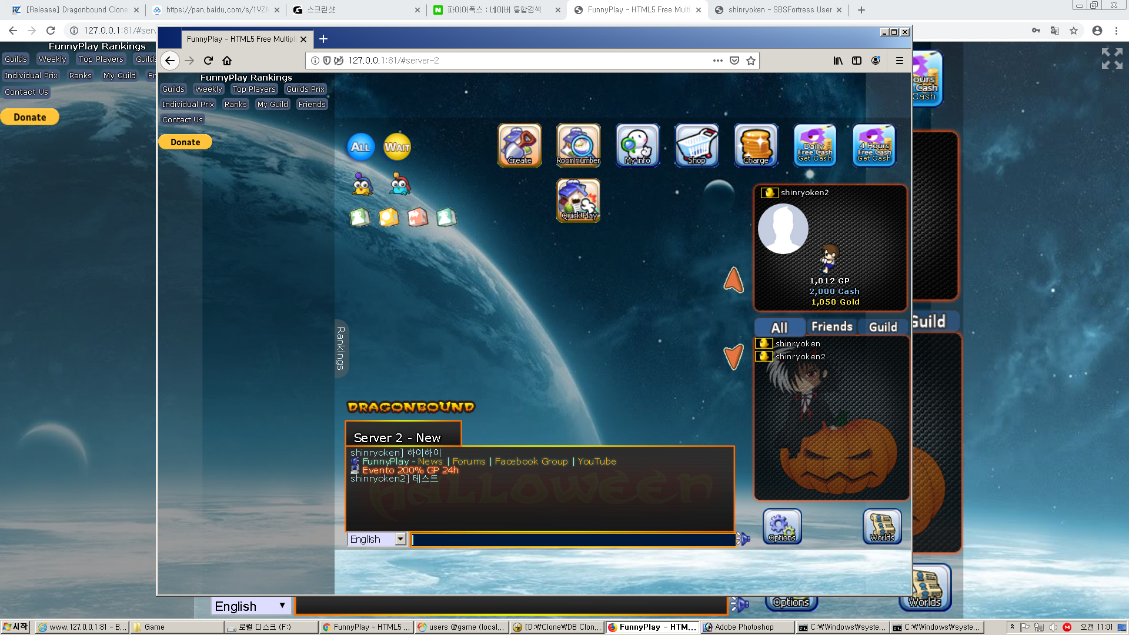Start Quick Play

578,200
